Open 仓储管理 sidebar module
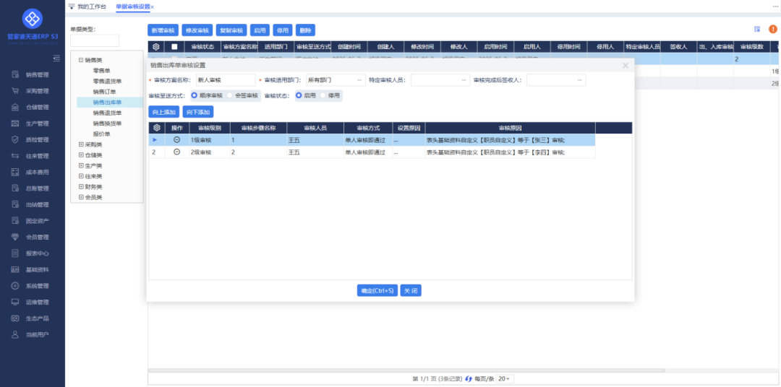 (x=37, y=107)
